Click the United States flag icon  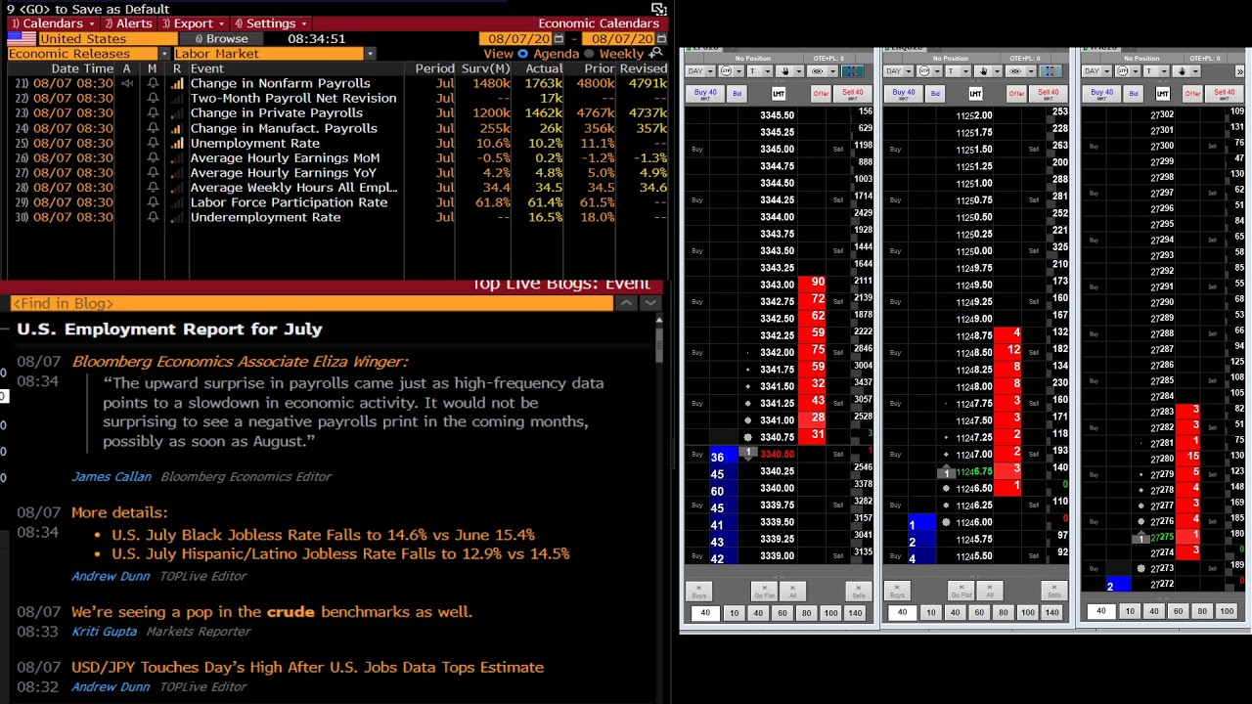click(22, 39)
